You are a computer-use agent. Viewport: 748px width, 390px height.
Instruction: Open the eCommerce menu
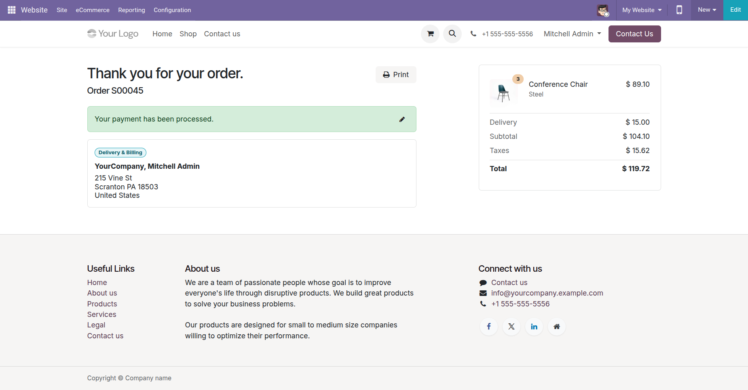click(x=93, y=10)
